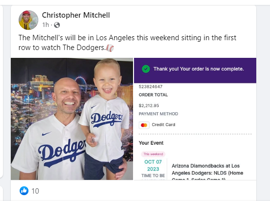Click the Mastercard credit card logo

pos(144,125)
